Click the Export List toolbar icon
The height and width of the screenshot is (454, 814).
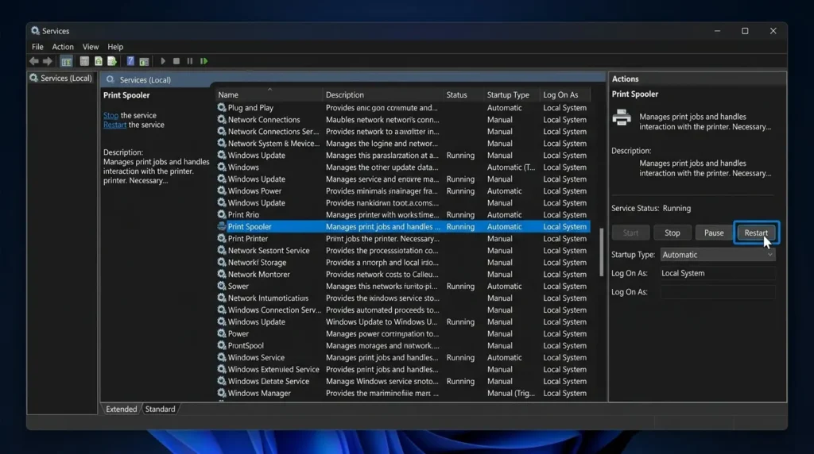coord(112,61)
